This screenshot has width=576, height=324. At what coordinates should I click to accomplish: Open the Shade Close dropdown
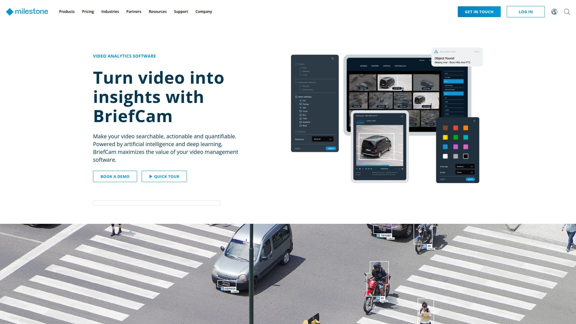coord(465,172)
